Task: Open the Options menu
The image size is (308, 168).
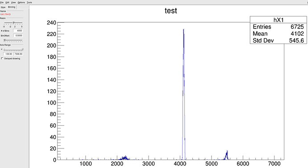Action: (21, 2)
